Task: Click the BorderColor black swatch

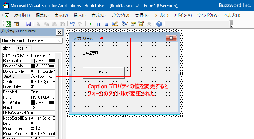Action: click(x=32, y=66)
